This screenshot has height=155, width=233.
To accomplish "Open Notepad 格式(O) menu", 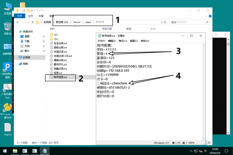I will coord(123,41).
